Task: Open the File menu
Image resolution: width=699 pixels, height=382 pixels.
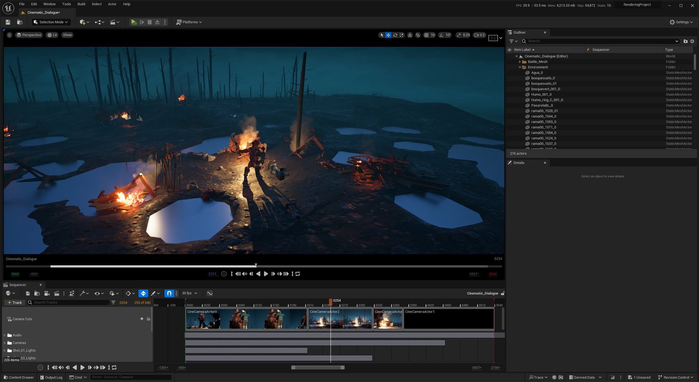Action: click(x=22, y=4)
